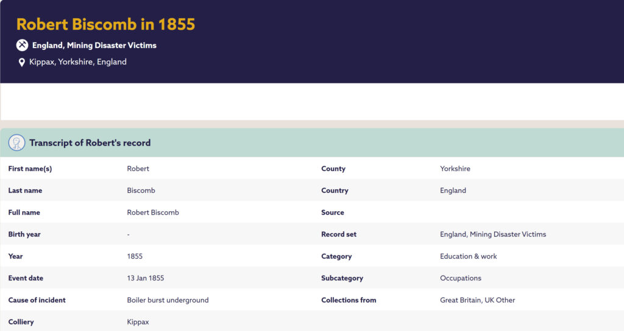The height and width of the screenshot is (331, 624).
Task: Click the transcript person icon
Action: pyautogui.click(x=16, y=143)
